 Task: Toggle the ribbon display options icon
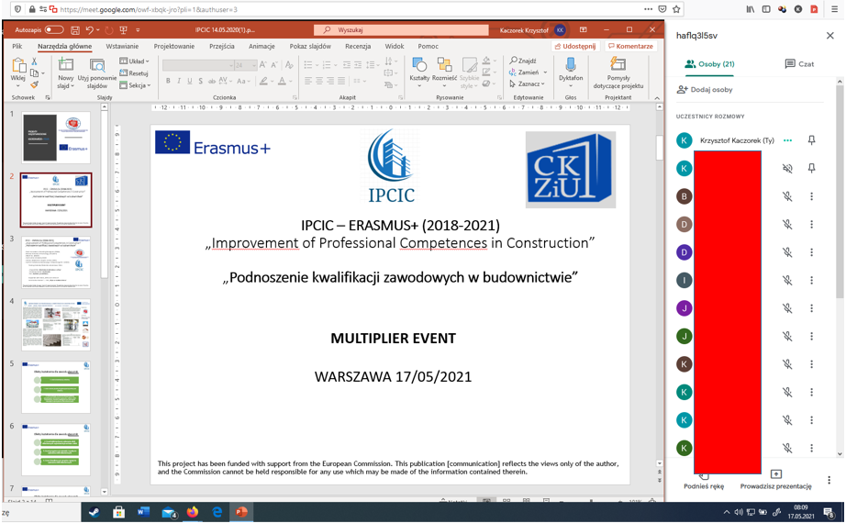584,29
